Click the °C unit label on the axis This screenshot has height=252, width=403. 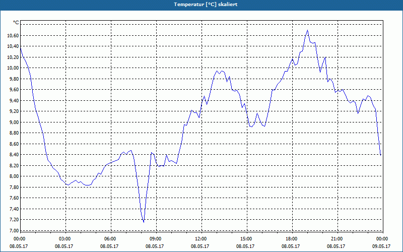click(16, 23)
